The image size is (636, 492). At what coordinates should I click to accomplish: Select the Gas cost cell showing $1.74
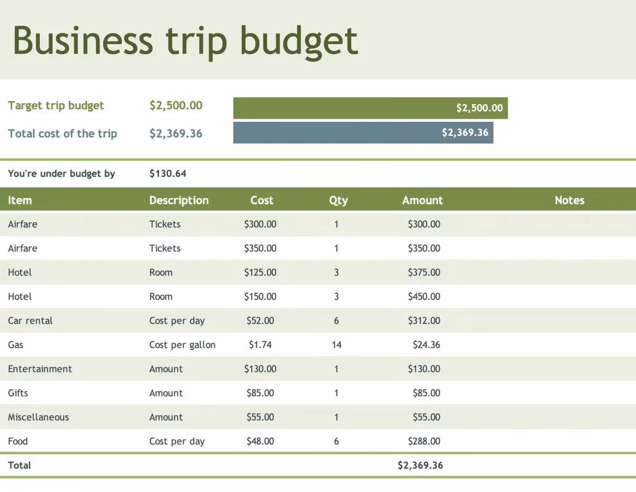pos(260,345)
